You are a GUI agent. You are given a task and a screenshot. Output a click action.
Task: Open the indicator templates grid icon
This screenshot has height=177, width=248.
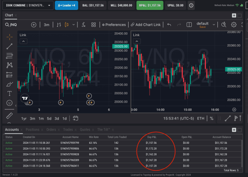click(93, 25)
